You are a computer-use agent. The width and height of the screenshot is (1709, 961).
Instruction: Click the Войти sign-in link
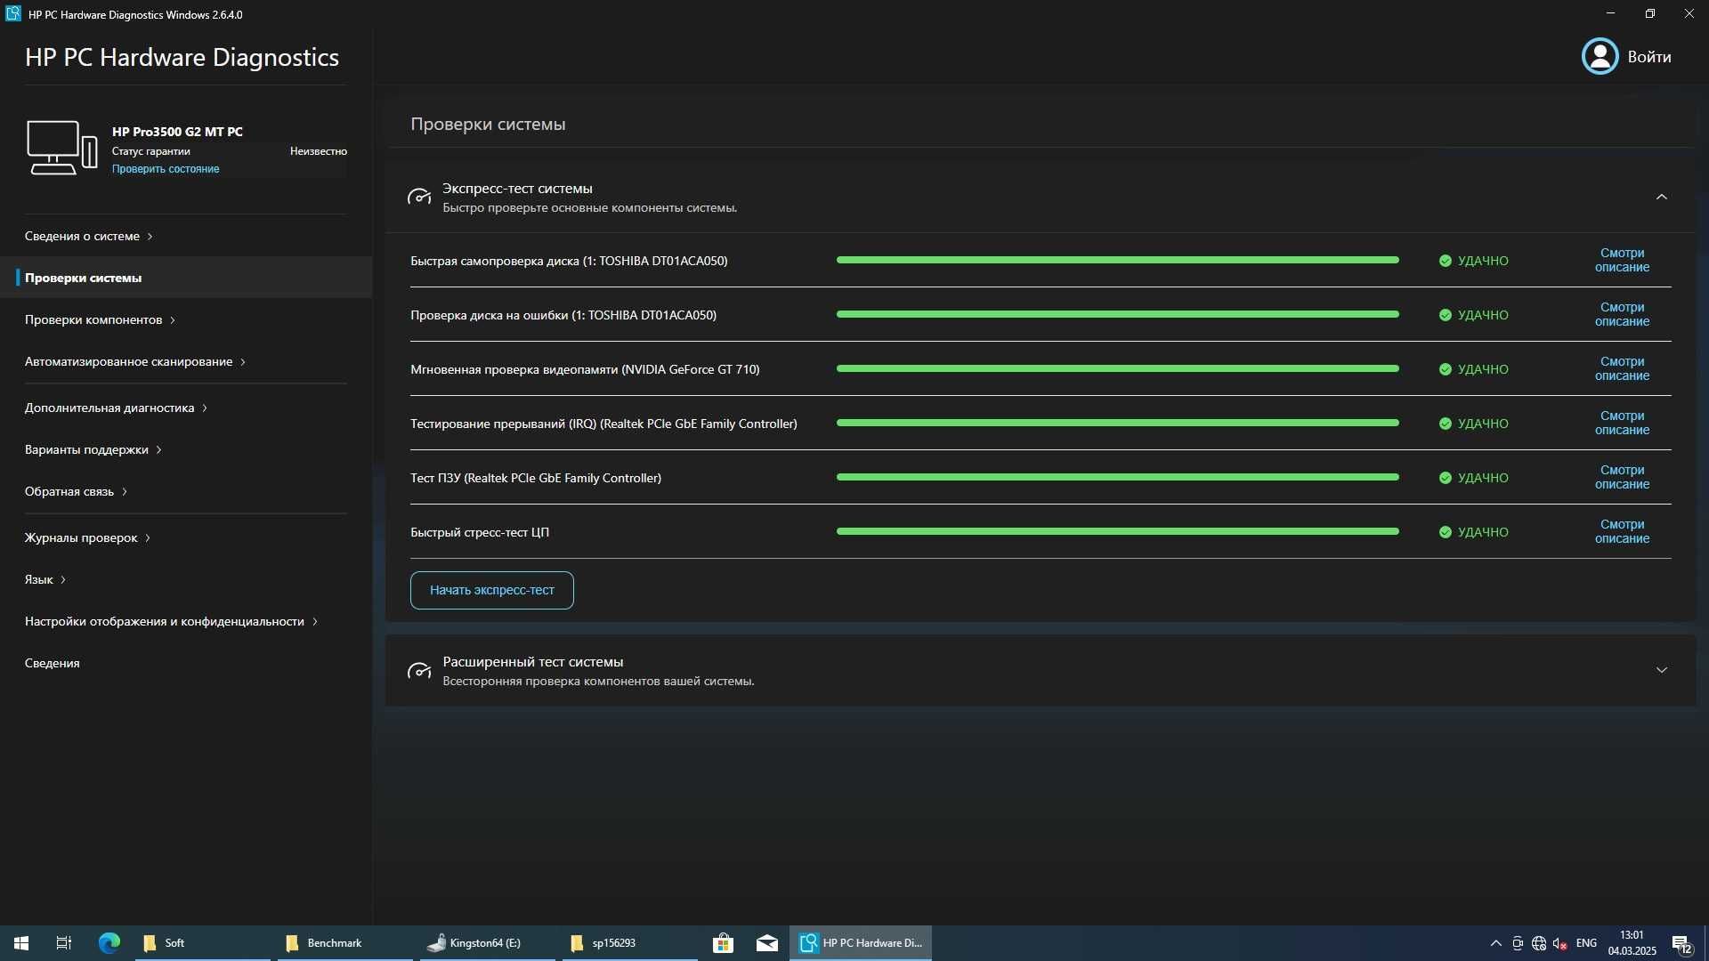point(1648,56)
